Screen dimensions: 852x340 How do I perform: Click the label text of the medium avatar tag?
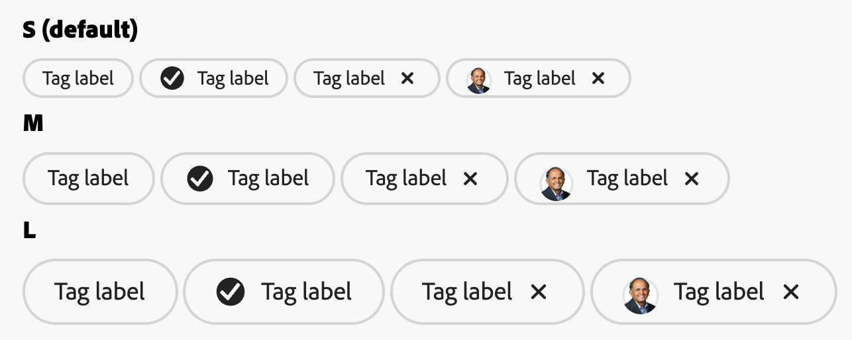pos(627,179)
